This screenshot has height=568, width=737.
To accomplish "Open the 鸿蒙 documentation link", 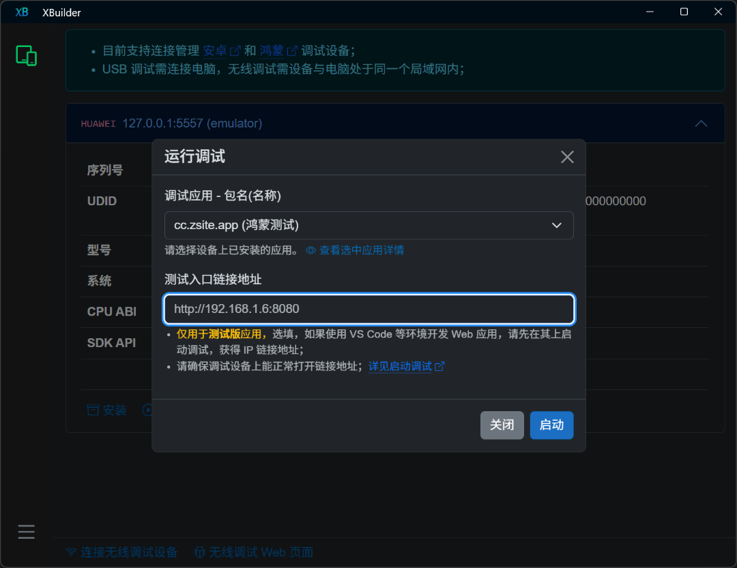I will click(x=278, y=50).
